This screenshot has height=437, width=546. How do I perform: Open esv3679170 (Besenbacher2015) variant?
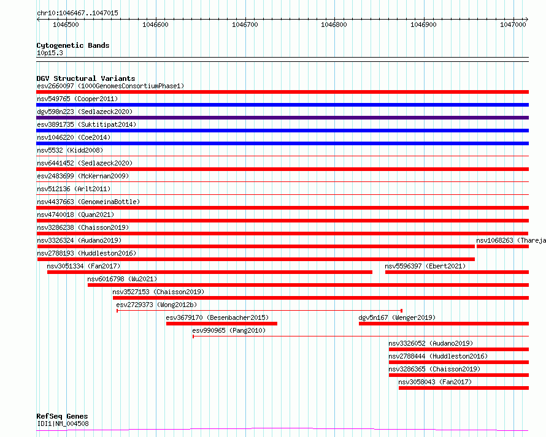pos(217,317)
